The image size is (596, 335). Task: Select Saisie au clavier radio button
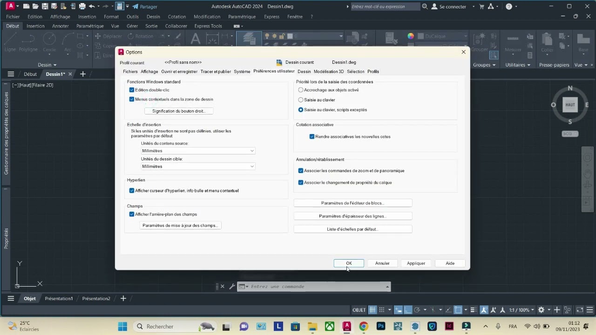pyautogui.click(x=301, y=100)
